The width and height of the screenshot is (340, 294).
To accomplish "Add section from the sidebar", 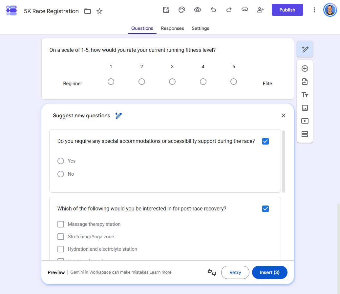I will point(305,134).
